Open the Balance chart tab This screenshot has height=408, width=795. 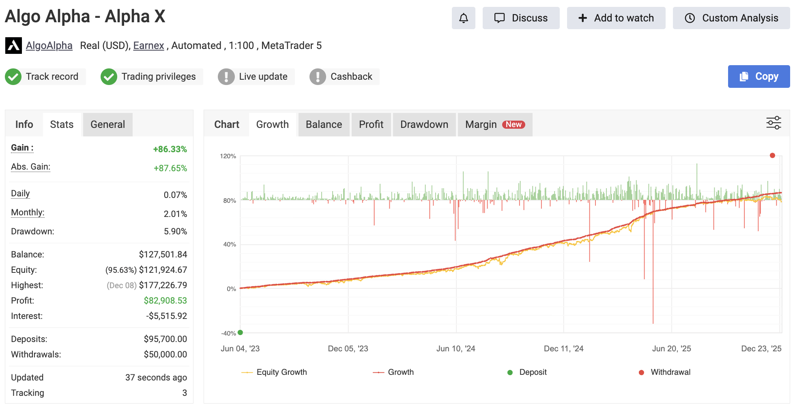(324, 124)
